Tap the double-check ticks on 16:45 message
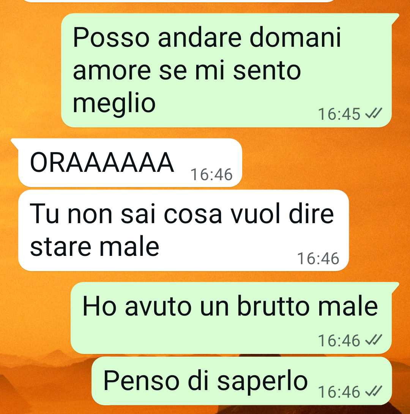410x414 pixels. coord(373,114)
